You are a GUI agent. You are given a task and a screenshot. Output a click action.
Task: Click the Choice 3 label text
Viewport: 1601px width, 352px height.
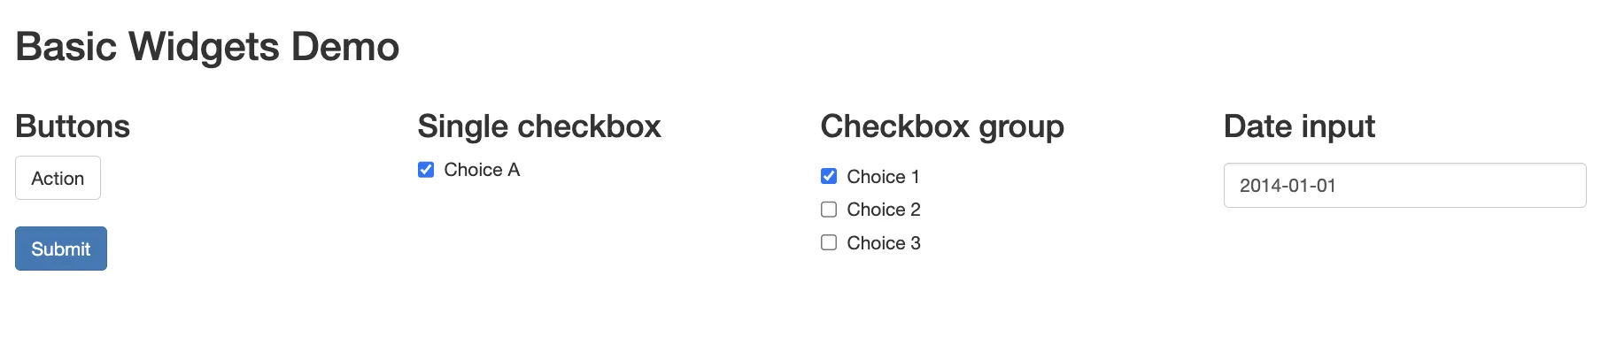click(x=884, y=243)
